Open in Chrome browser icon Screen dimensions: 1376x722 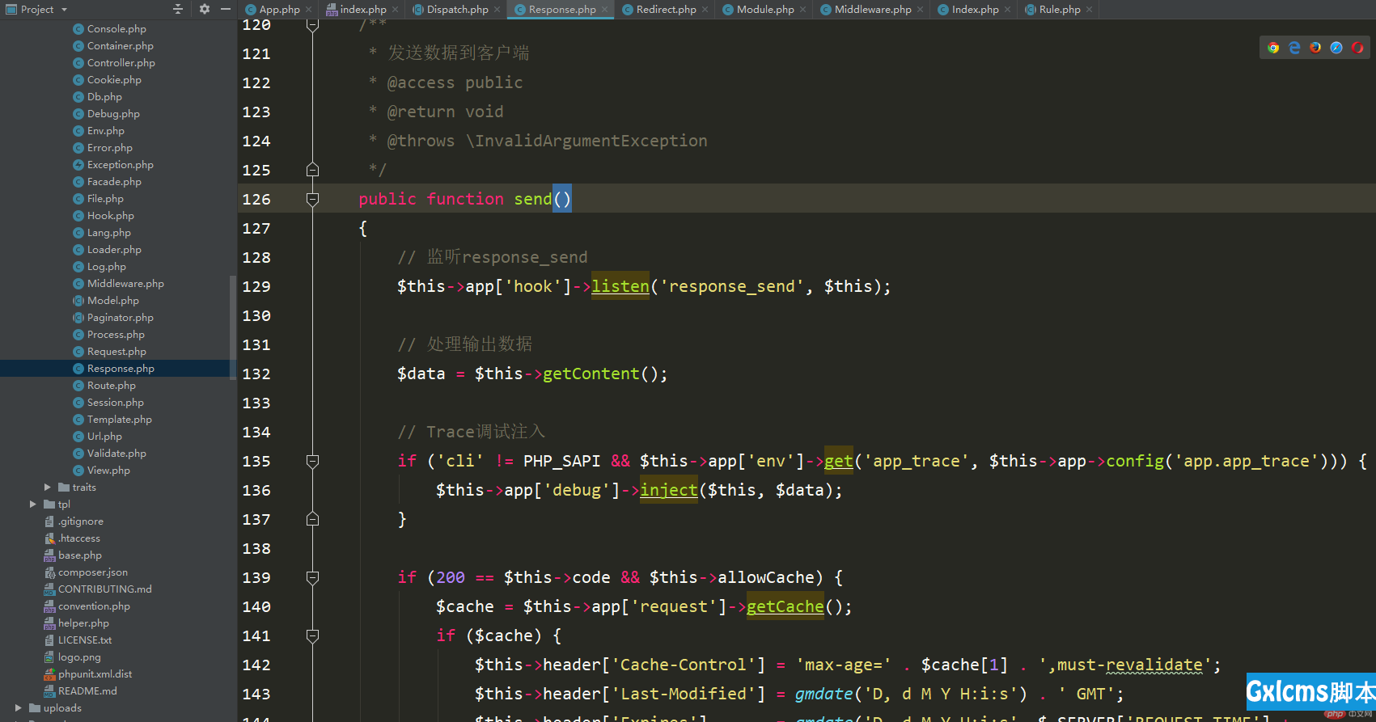coord(1273,48)
